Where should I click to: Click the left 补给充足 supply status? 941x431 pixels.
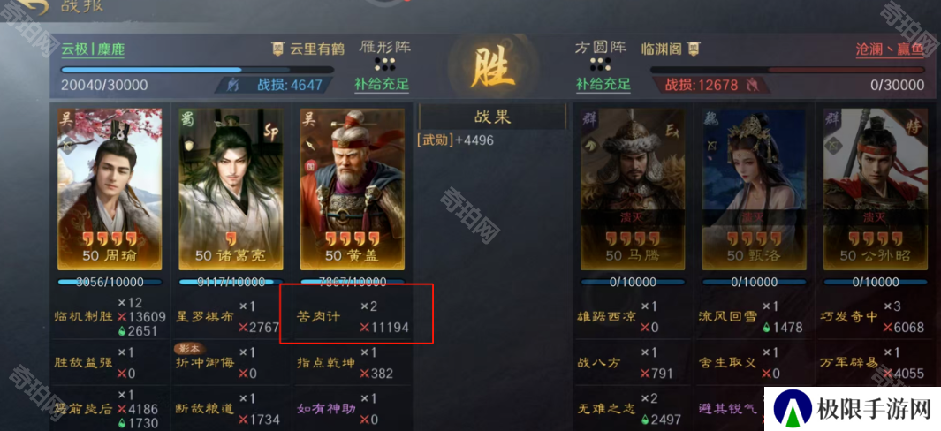point(382,84)
